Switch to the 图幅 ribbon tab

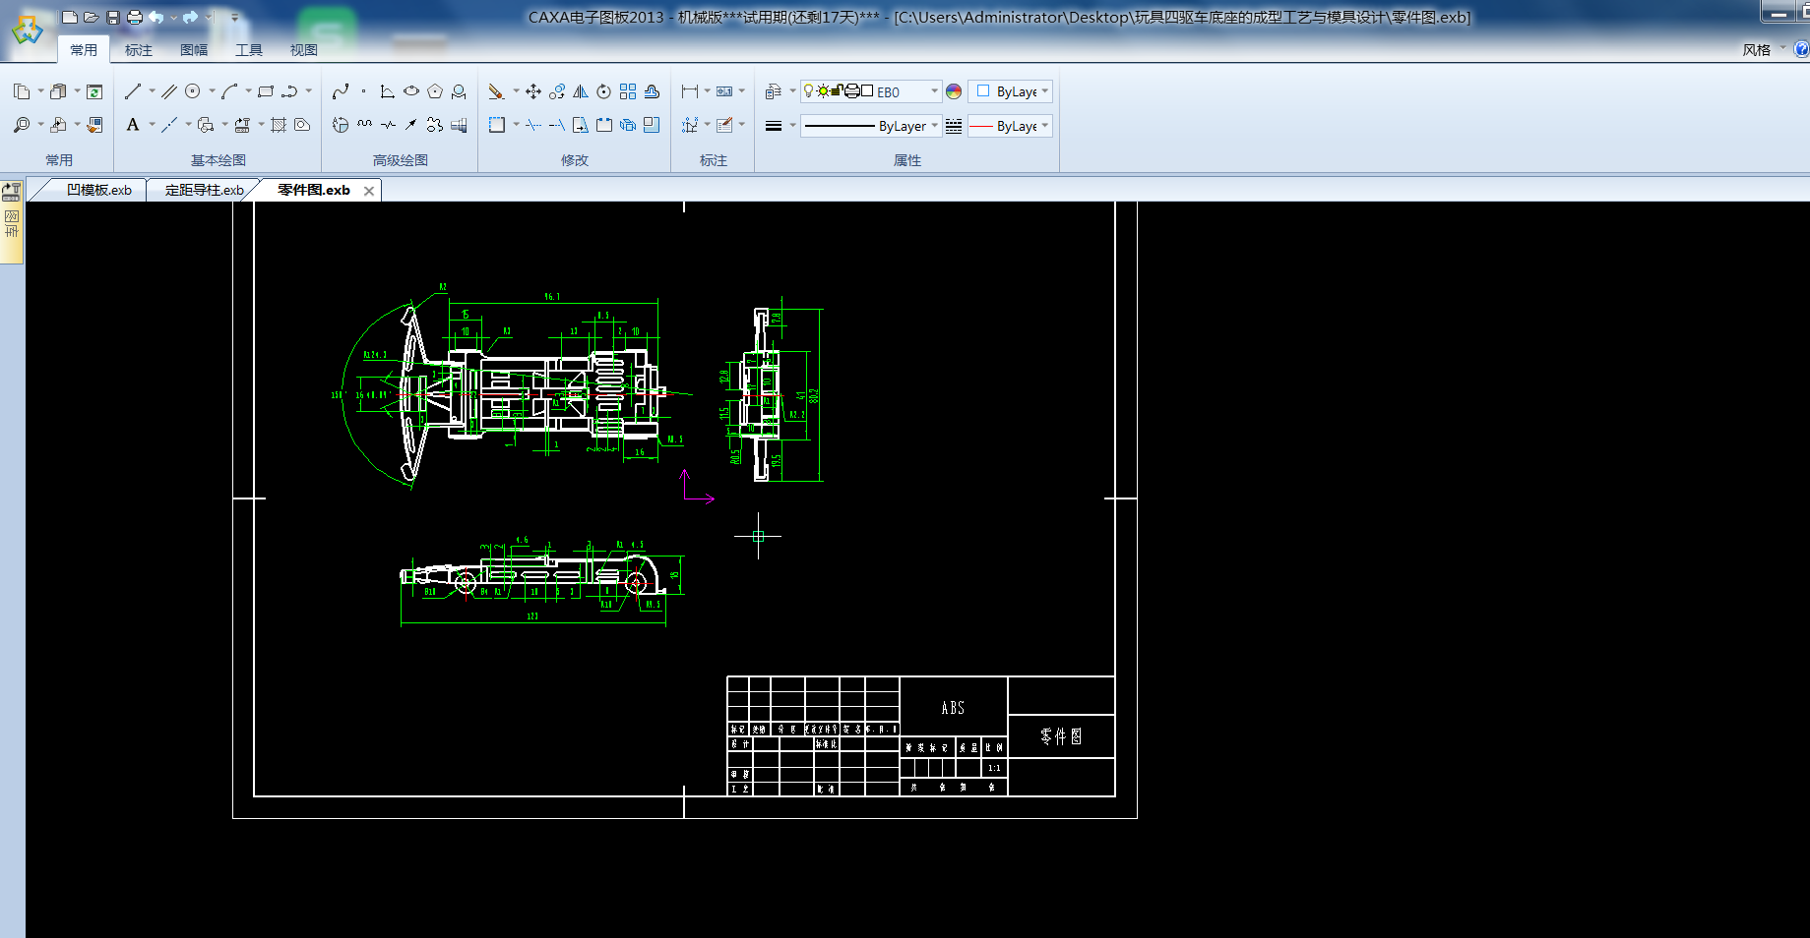point(194,50)
